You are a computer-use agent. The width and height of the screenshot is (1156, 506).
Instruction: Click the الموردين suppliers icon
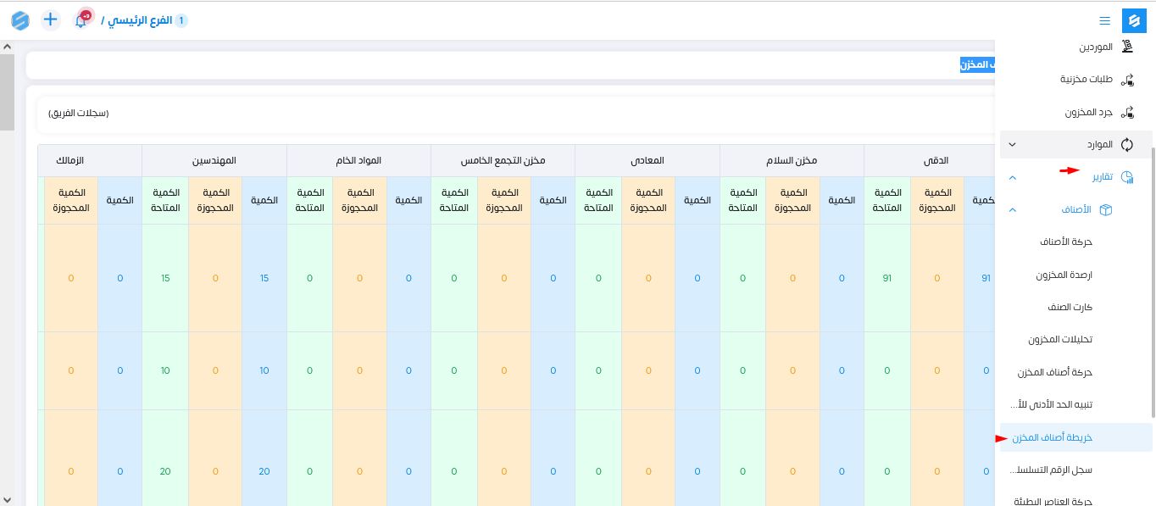(1127, 47)
